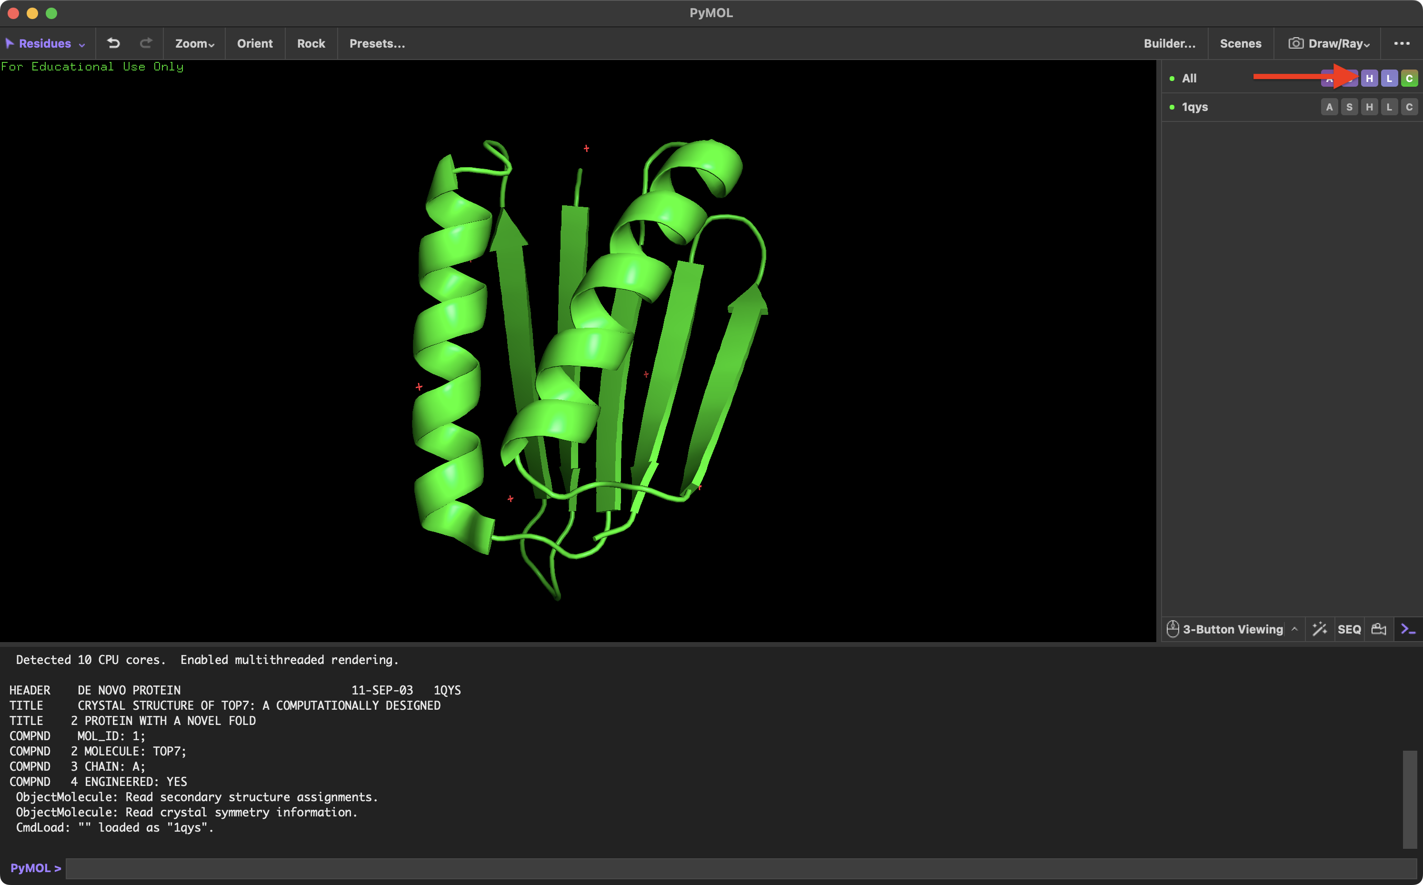Click the Orient button
This screenshot has width=1423, height=885.
pyautogui.click(x=254, y=43)
